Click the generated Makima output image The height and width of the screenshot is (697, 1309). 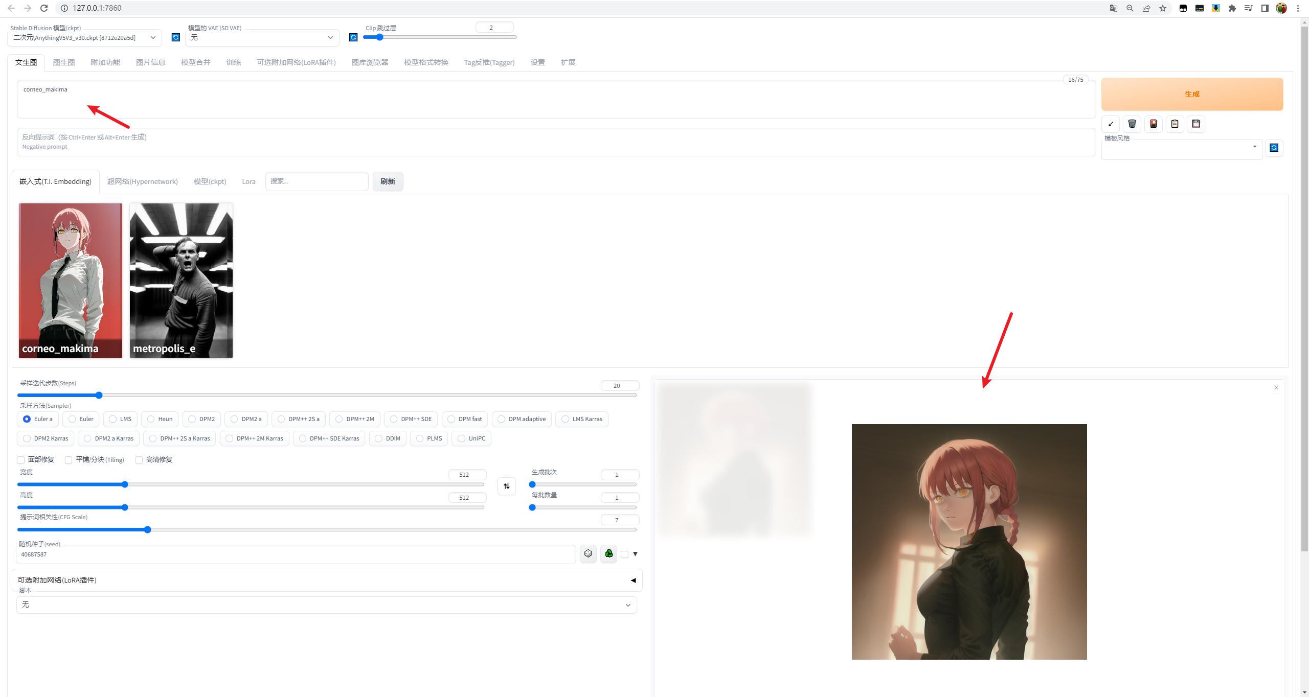pos(969,542)
